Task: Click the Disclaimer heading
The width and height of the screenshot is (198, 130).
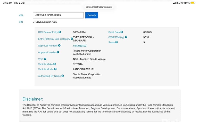Action: (33, 99)
